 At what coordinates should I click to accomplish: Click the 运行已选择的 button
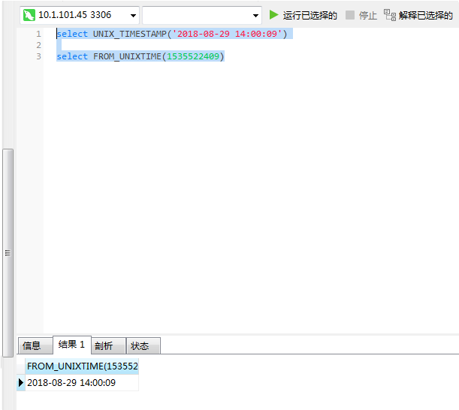(x=303, y=15)
